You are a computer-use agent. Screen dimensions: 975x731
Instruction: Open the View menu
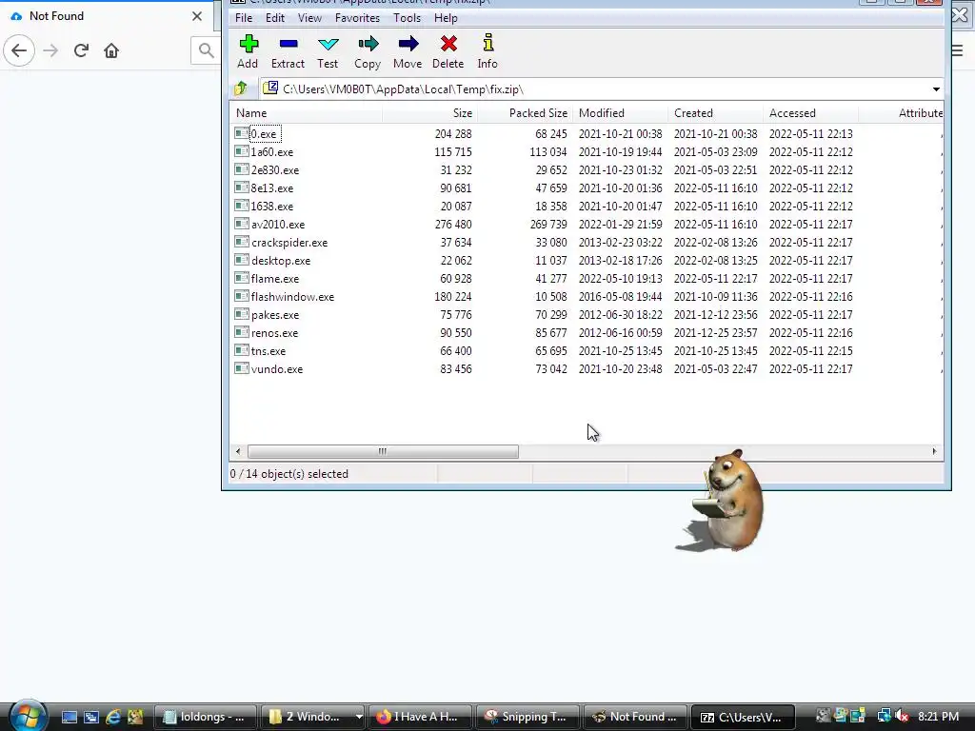pos(309,18)
